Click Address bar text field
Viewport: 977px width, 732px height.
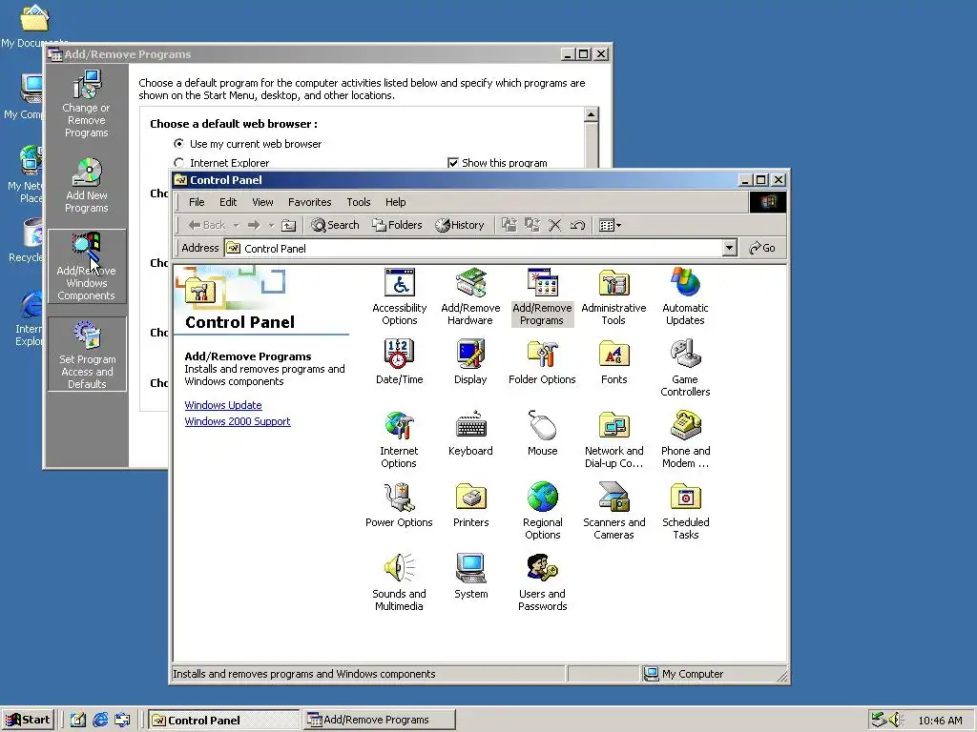[474, 249]
